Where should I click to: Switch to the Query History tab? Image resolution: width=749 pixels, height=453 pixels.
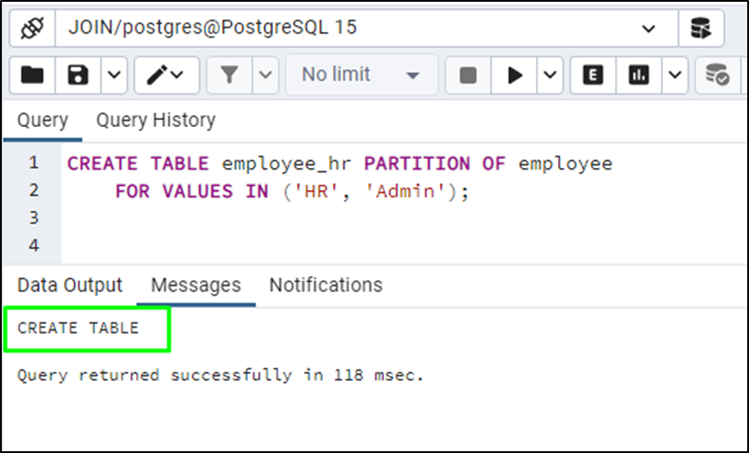155,120
